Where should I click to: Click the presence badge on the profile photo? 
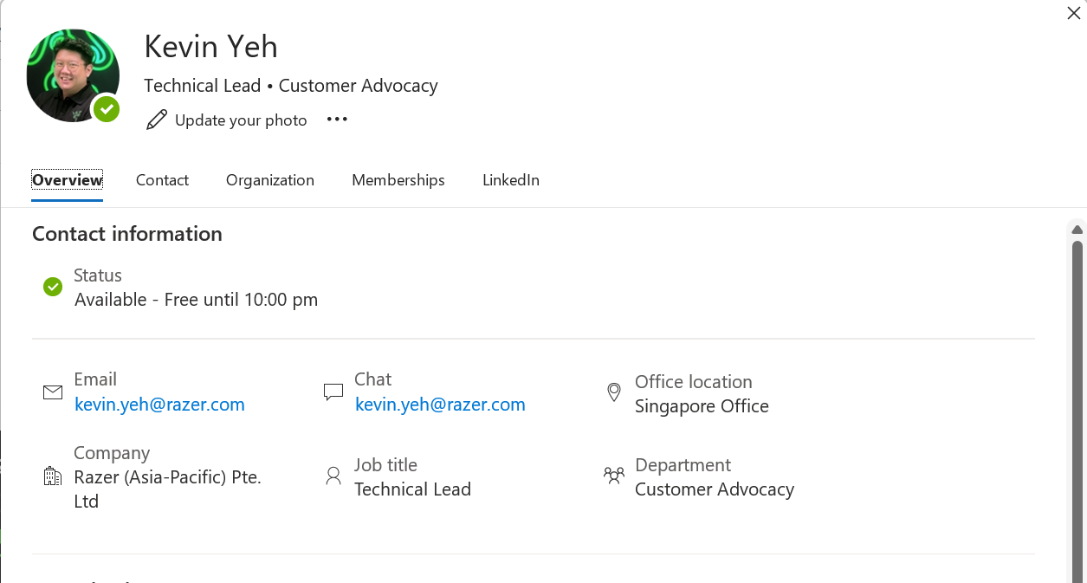(x=107, y=109)
